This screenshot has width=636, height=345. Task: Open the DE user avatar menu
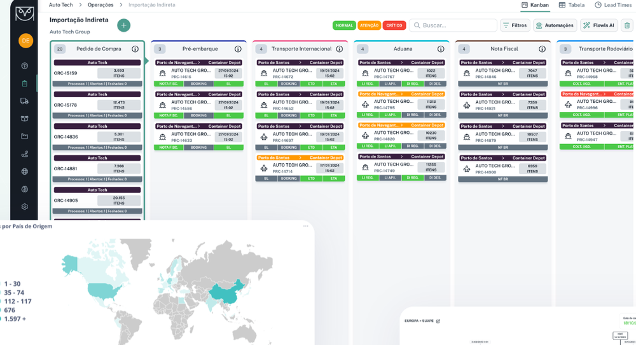pyautogui.click(x=25, y=41)
